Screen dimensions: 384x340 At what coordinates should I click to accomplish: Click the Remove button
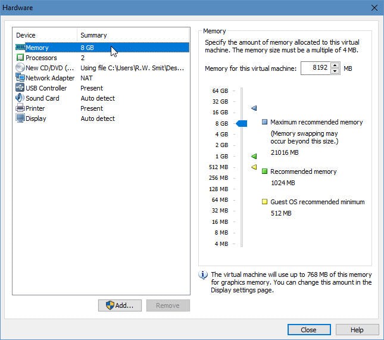(x=168, y=305)
